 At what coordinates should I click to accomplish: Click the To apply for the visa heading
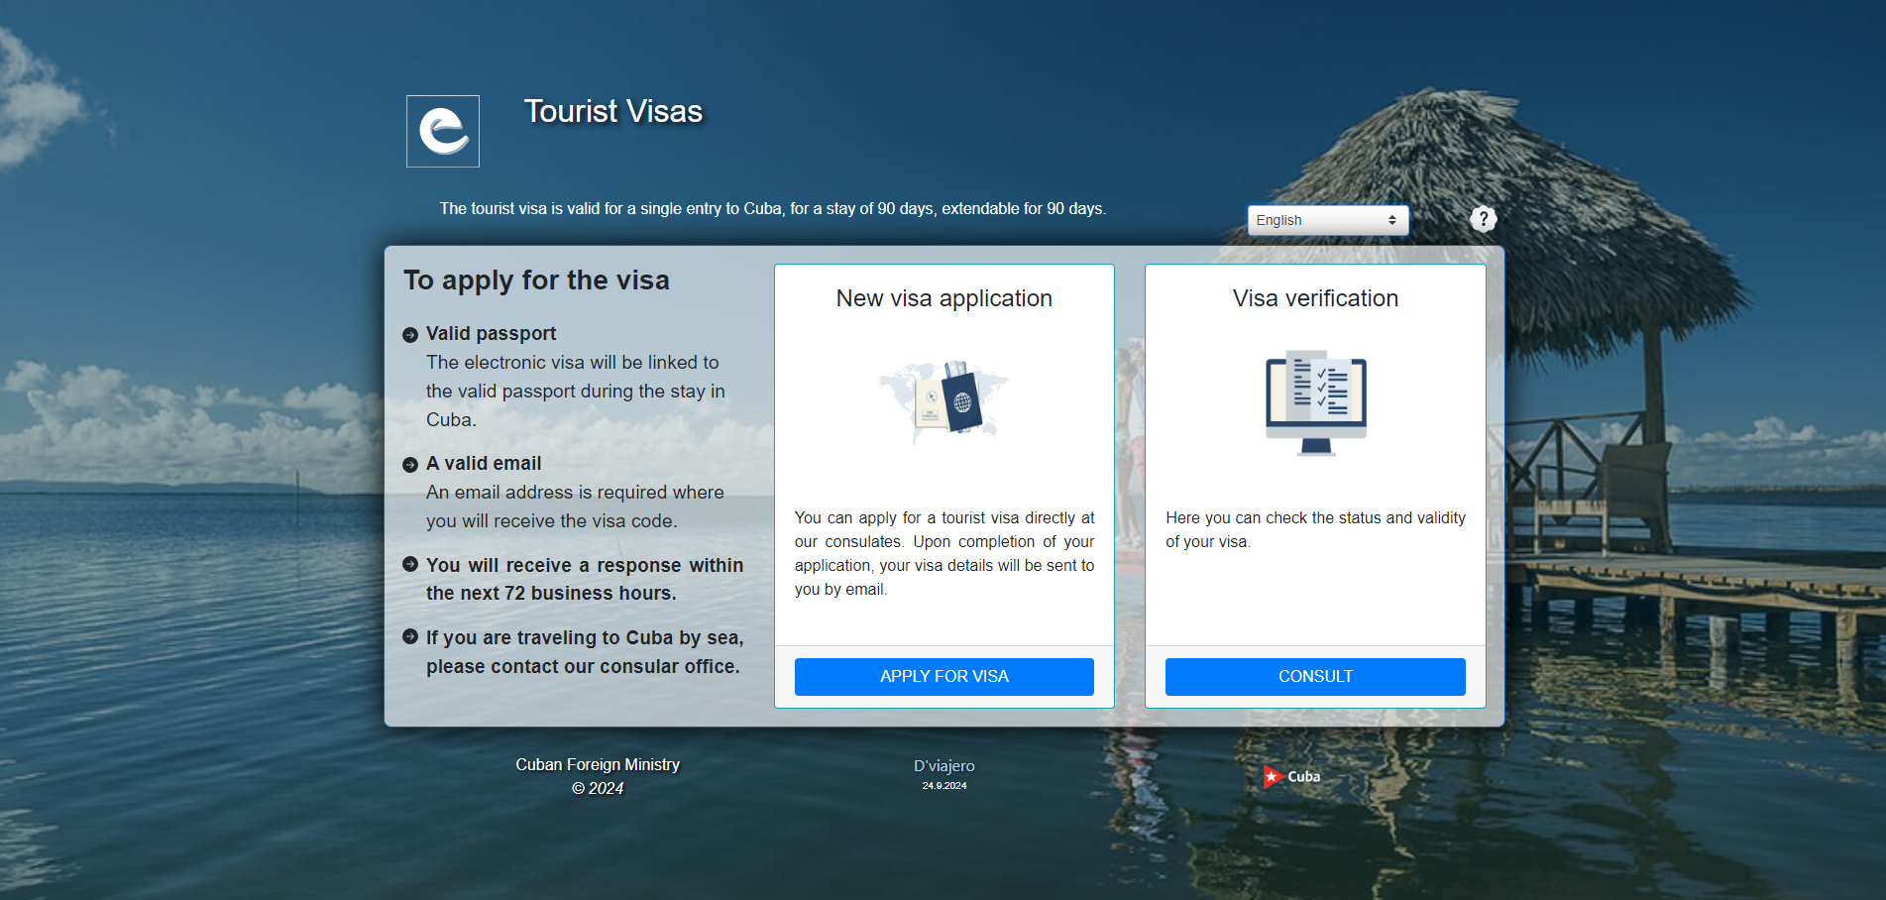(x=536, y=281)
